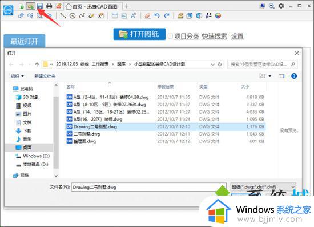The image size is (314, 227).
Task: Select the circle drawing tool
Action: 73,15
